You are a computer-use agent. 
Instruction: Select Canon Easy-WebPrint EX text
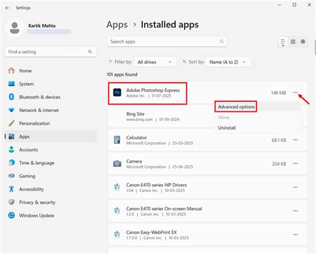pos(151,232)
